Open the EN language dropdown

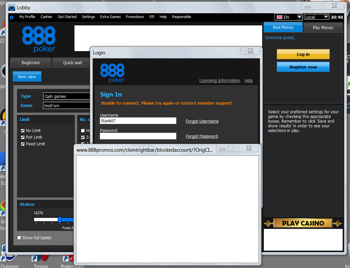[x=289, y=17]
